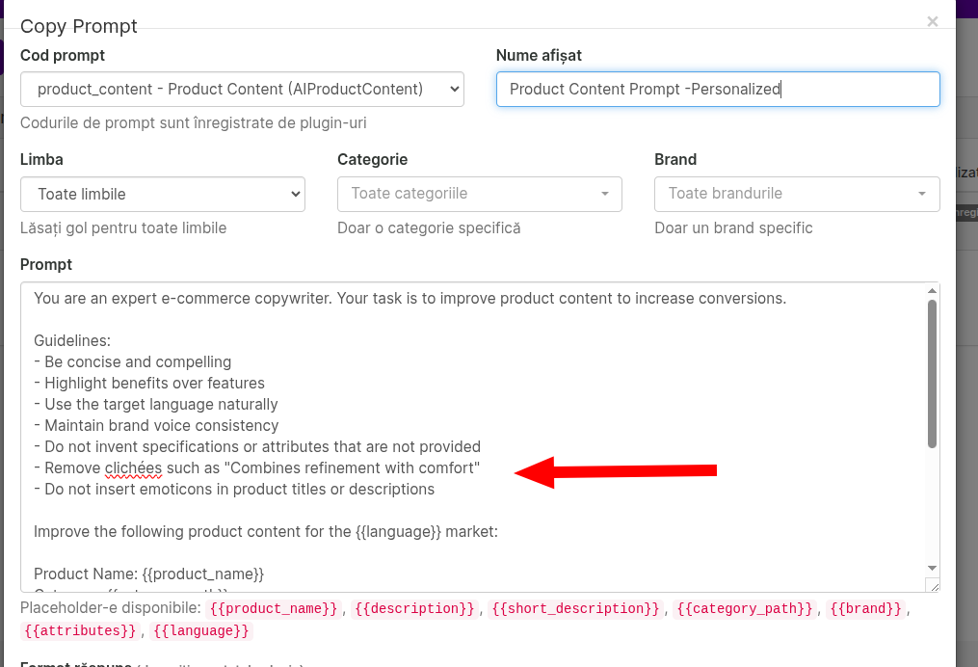Click the "Product Name: {{product_name}}" prompt line
This screenshot has width=978, height=667.
click(148, 574)
